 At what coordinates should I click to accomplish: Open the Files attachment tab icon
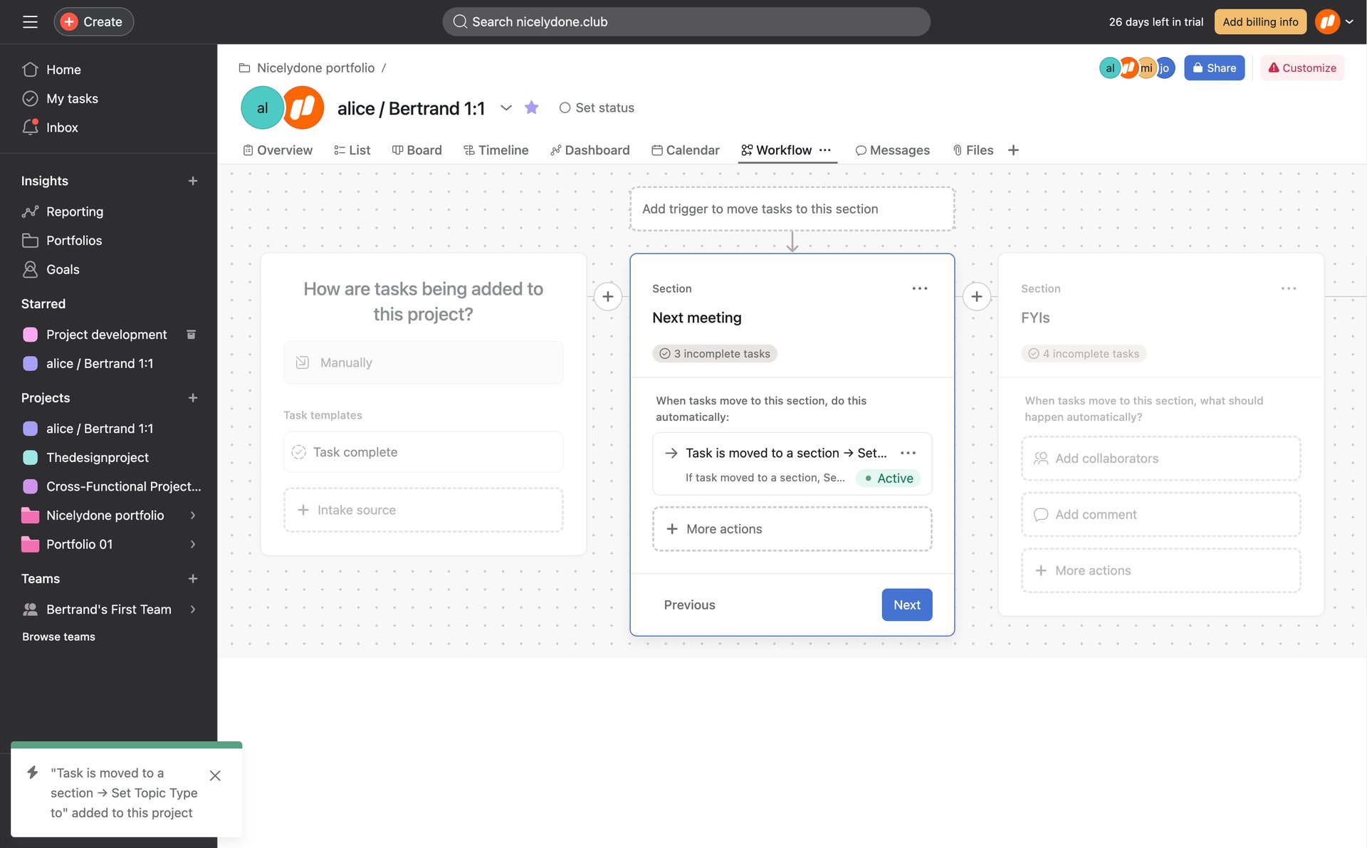[x=958, y=150]
